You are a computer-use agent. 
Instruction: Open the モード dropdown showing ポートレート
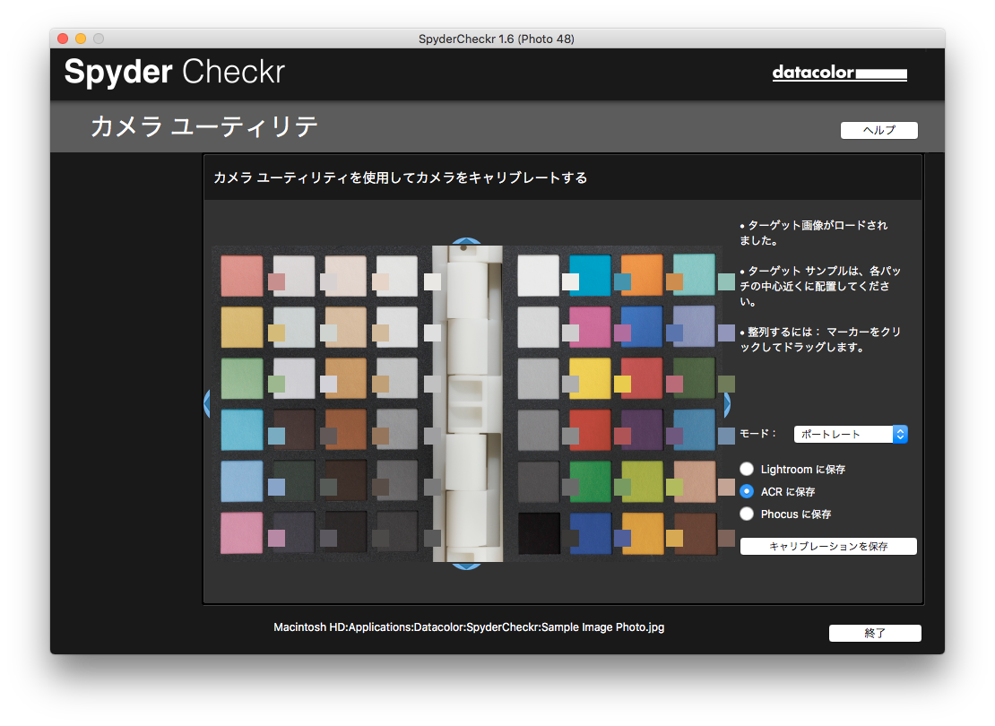pos(851,434)
